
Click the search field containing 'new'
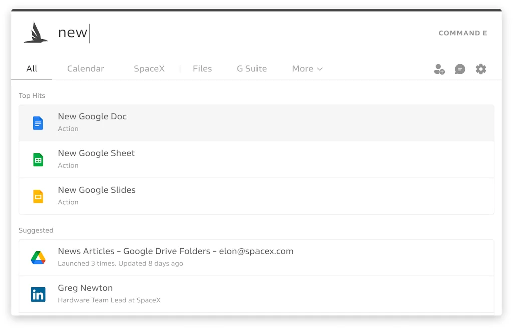pos(200,33)
